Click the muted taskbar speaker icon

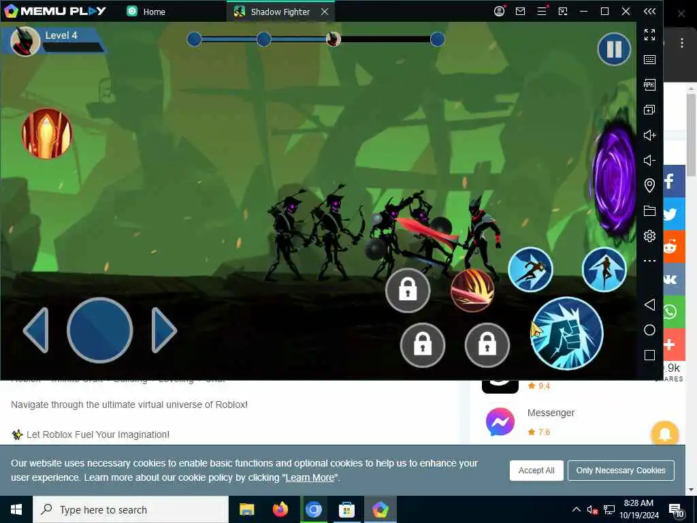click(x=592, y=509)
